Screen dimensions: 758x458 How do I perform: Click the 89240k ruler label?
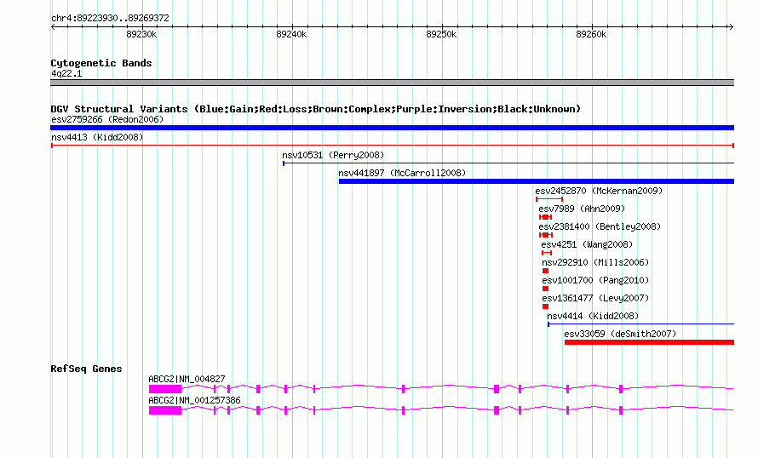tap(291, 34)
